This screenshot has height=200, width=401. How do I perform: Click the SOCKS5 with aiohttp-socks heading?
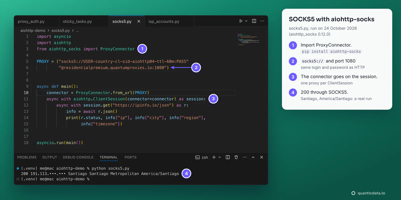click(332, 19)
